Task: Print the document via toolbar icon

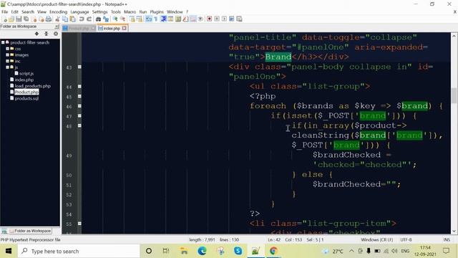Action: pos(49,19)
